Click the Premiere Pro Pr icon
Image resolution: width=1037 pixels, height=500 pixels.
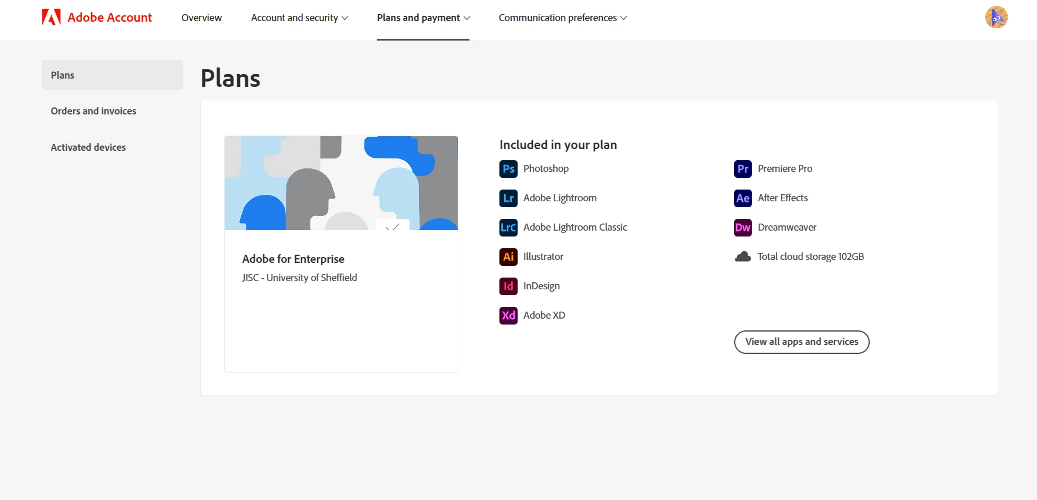pyautogui.click(x=743, y=169)
